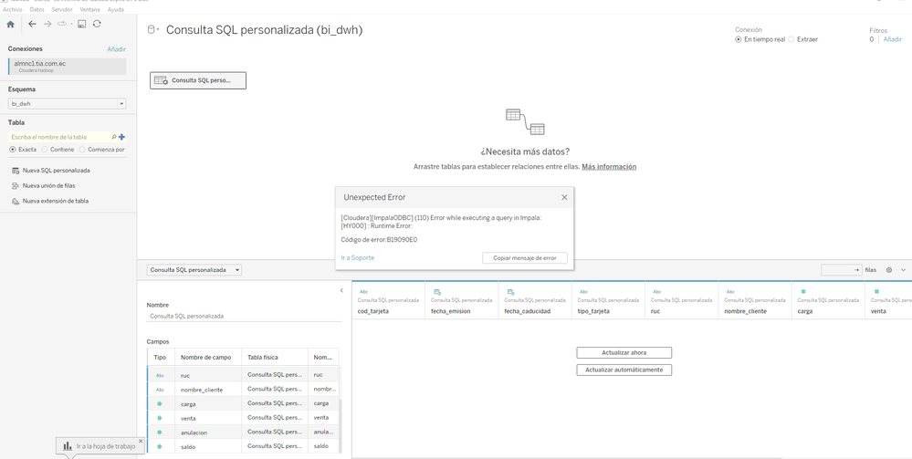Click Ir a la hoja de trabajo

106,446
